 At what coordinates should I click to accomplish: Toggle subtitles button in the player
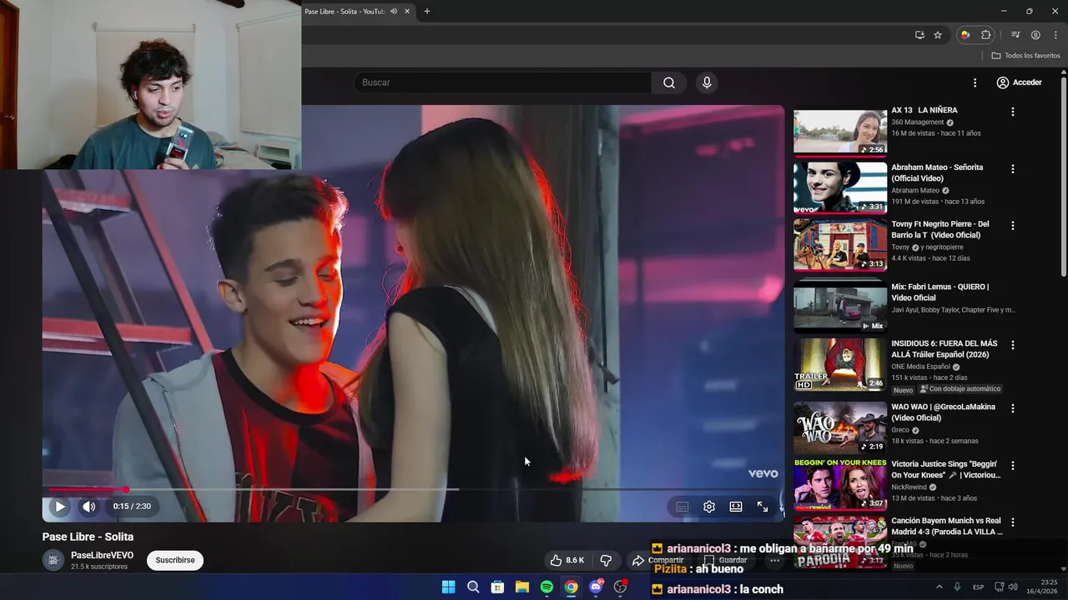(x=682, y=507)
